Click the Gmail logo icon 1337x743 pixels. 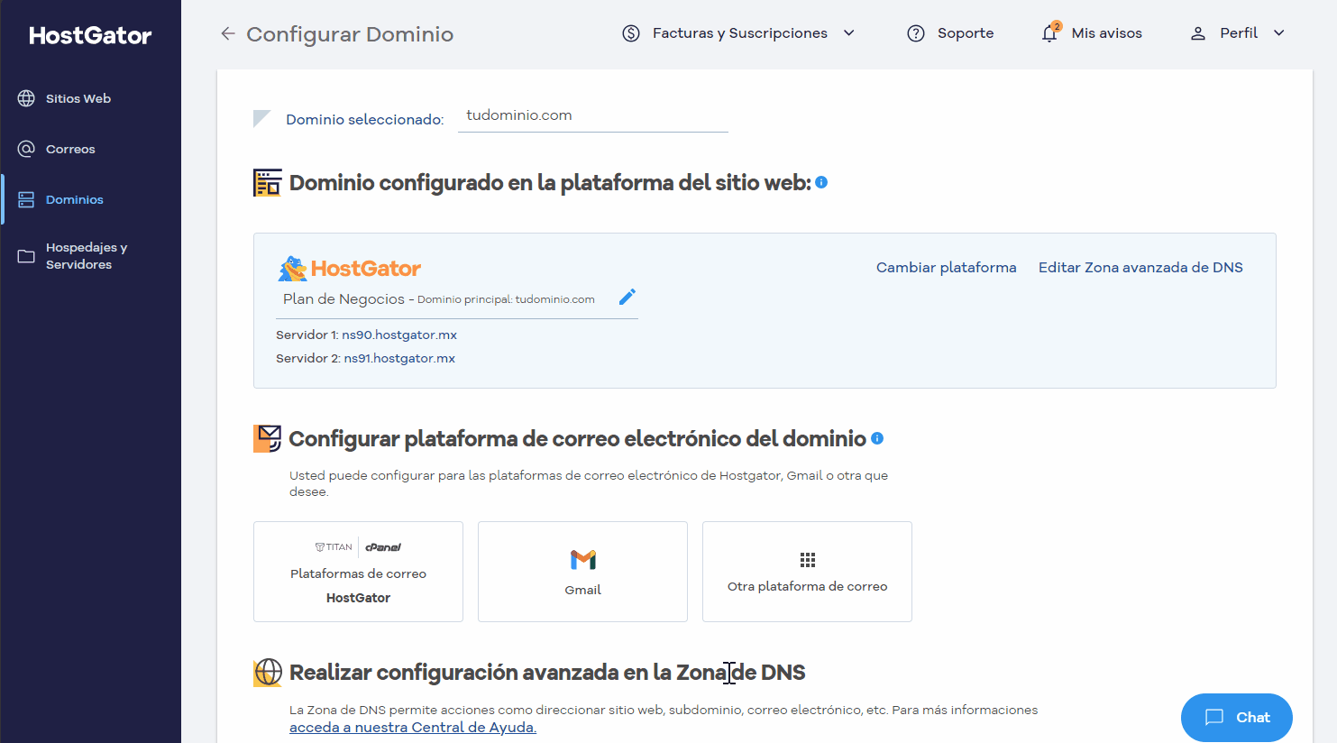(x=583, y=560)
